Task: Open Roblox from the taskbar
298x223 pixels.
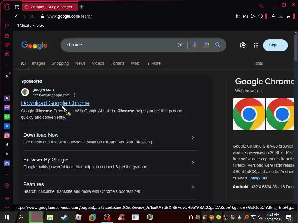Action: point(78,217)
